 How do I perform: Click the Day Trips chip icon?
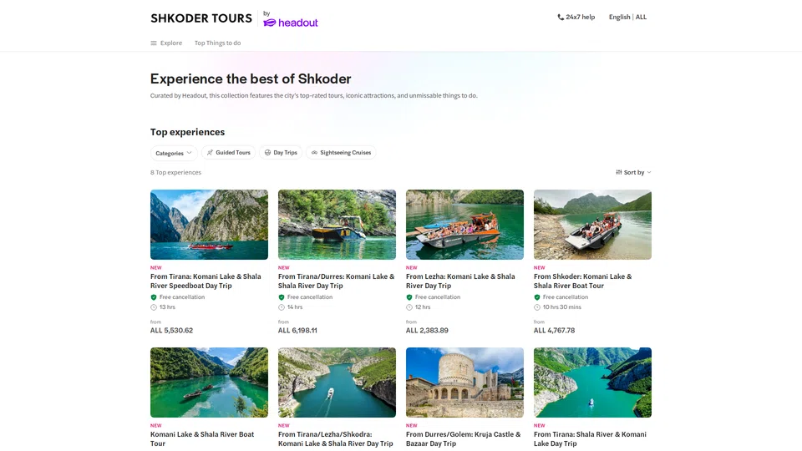click(267, 152)
